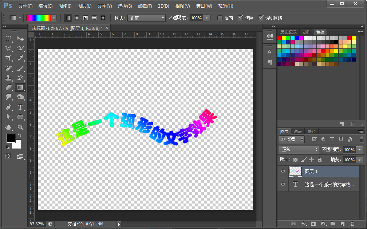Open the tool preset picker arrow

click(x=20, y=18)
